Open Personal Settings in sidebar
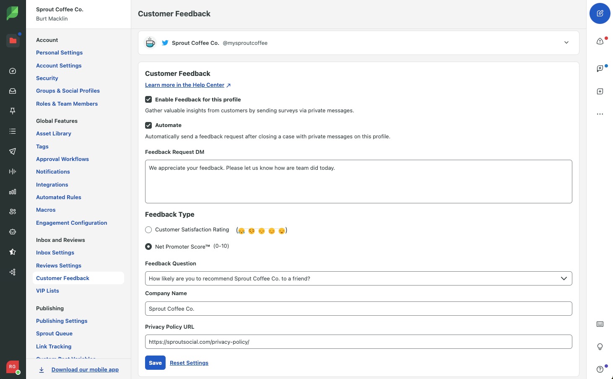Screen dimensions: 613x379 59,53
